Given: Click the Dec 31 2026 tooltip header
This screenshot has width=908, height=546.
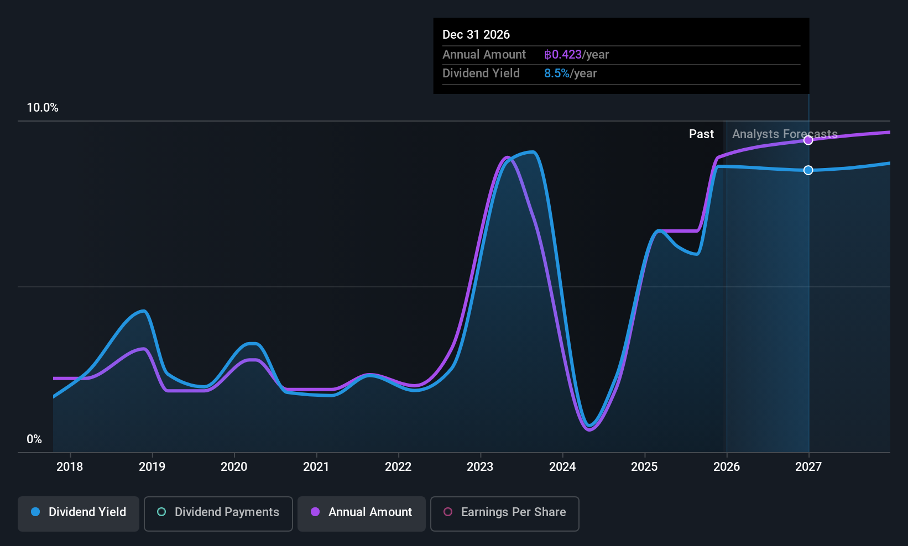Looking at the screenshot, I should [x=476, y=34].
